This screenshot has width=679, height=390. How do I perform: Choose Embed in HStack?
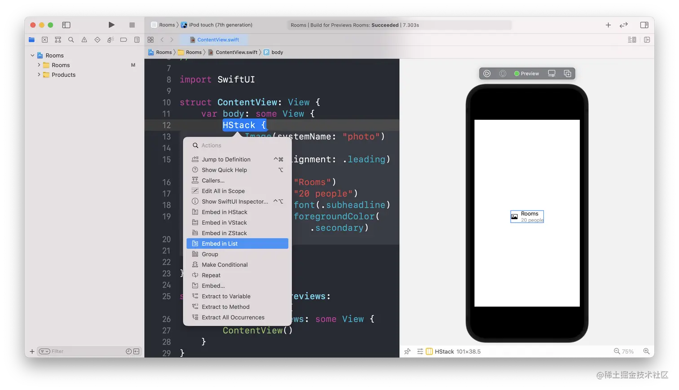(238, 212)
